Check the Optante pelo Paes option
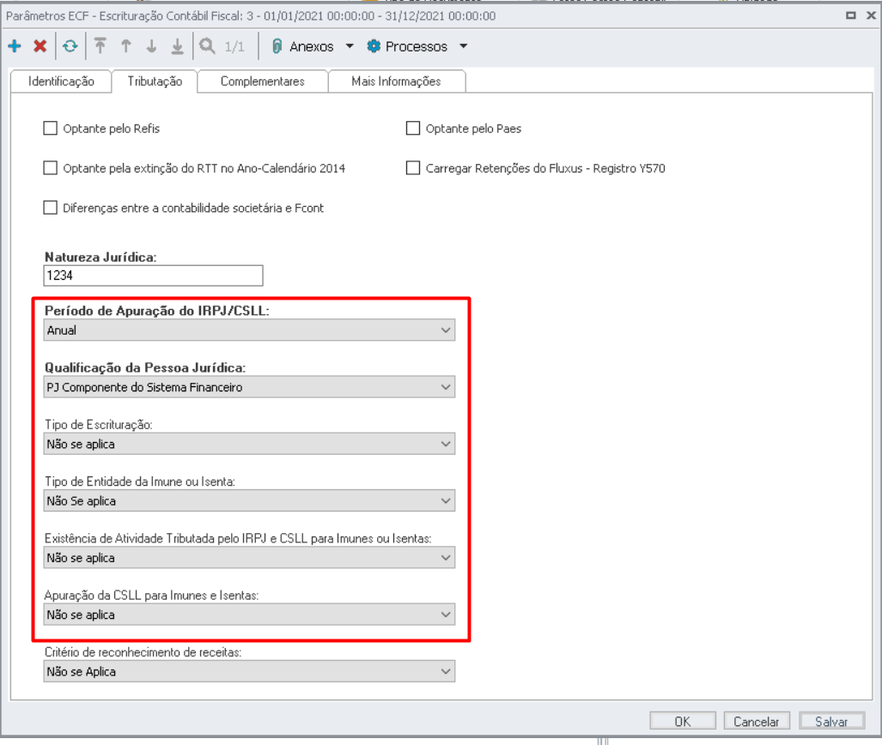This screenshot has height=745, width=882. 412,129
